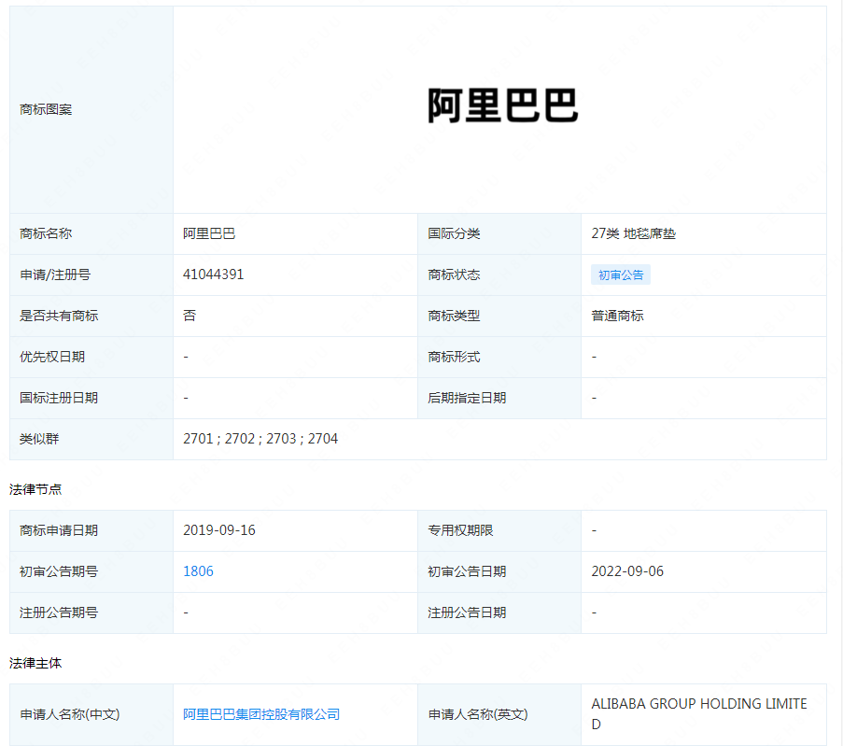Click the 国际注册日期 label
Screen dimensions: 843x746
coord(59,398)
